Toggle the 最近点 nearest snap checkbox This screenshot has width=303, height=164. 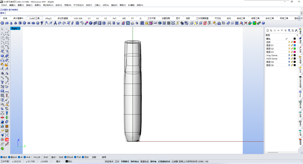click(x=9, y=157)
